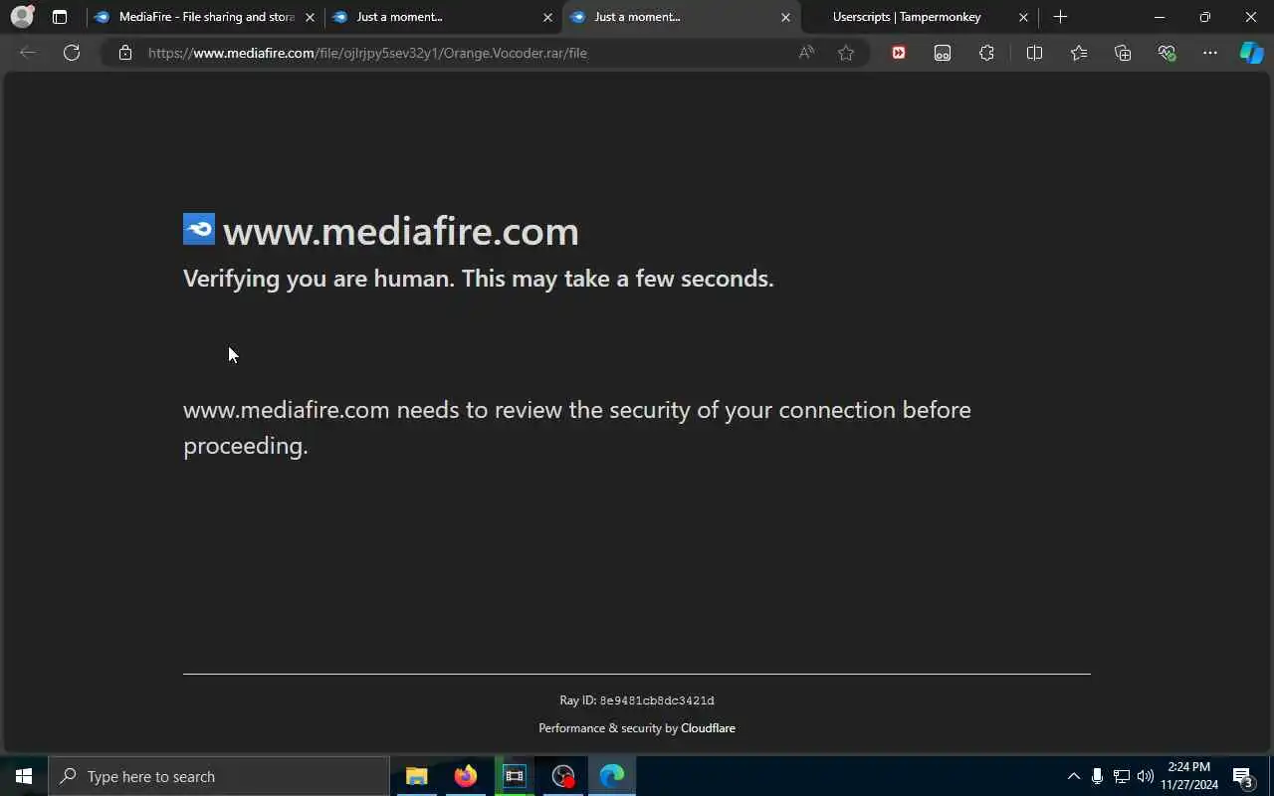Go back using the back arrow
Image resolution: width=1274 pixels, height=796 pixels.
pos(28,53)
